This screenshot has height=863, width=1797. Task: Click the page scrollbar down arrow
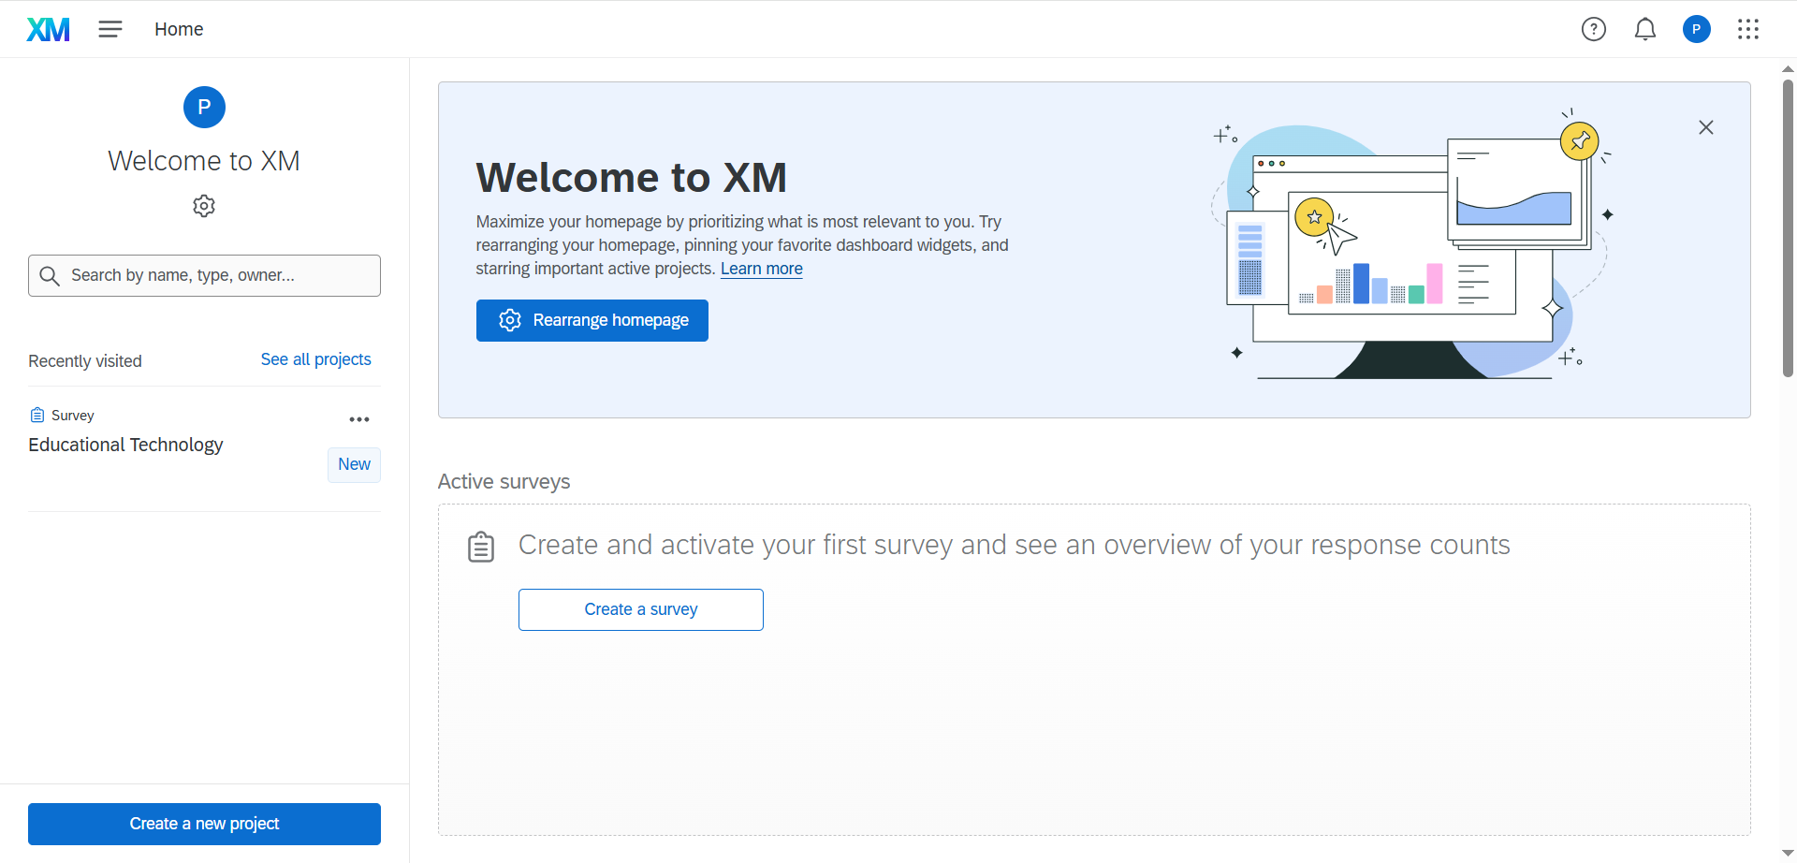[x=1787, y=853]
